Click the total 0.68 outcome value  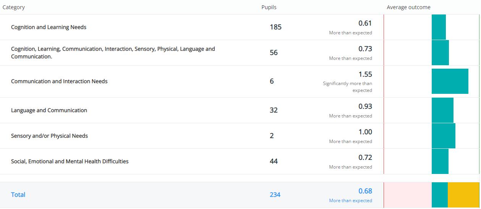coord(365,191)
